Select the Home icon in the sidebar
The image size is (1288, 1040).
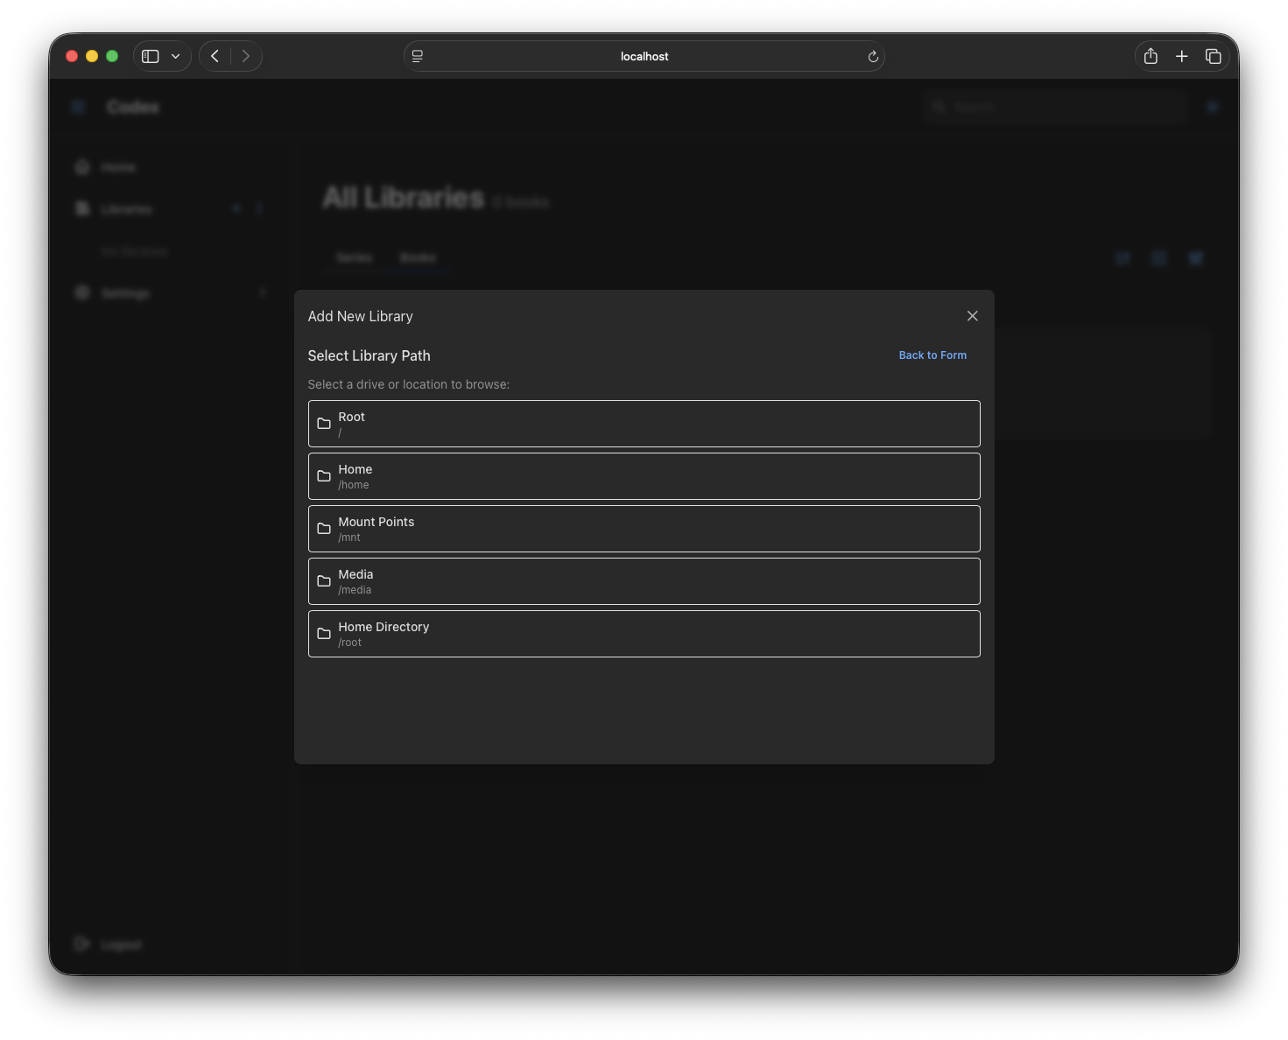tap(82, 166)
